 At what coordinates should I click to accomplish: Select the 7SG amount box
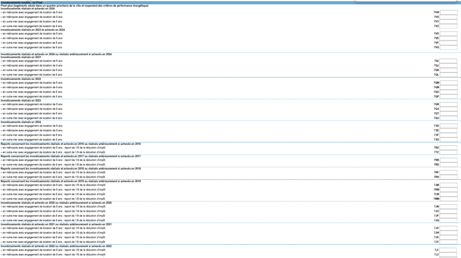[x=448, y=139]
